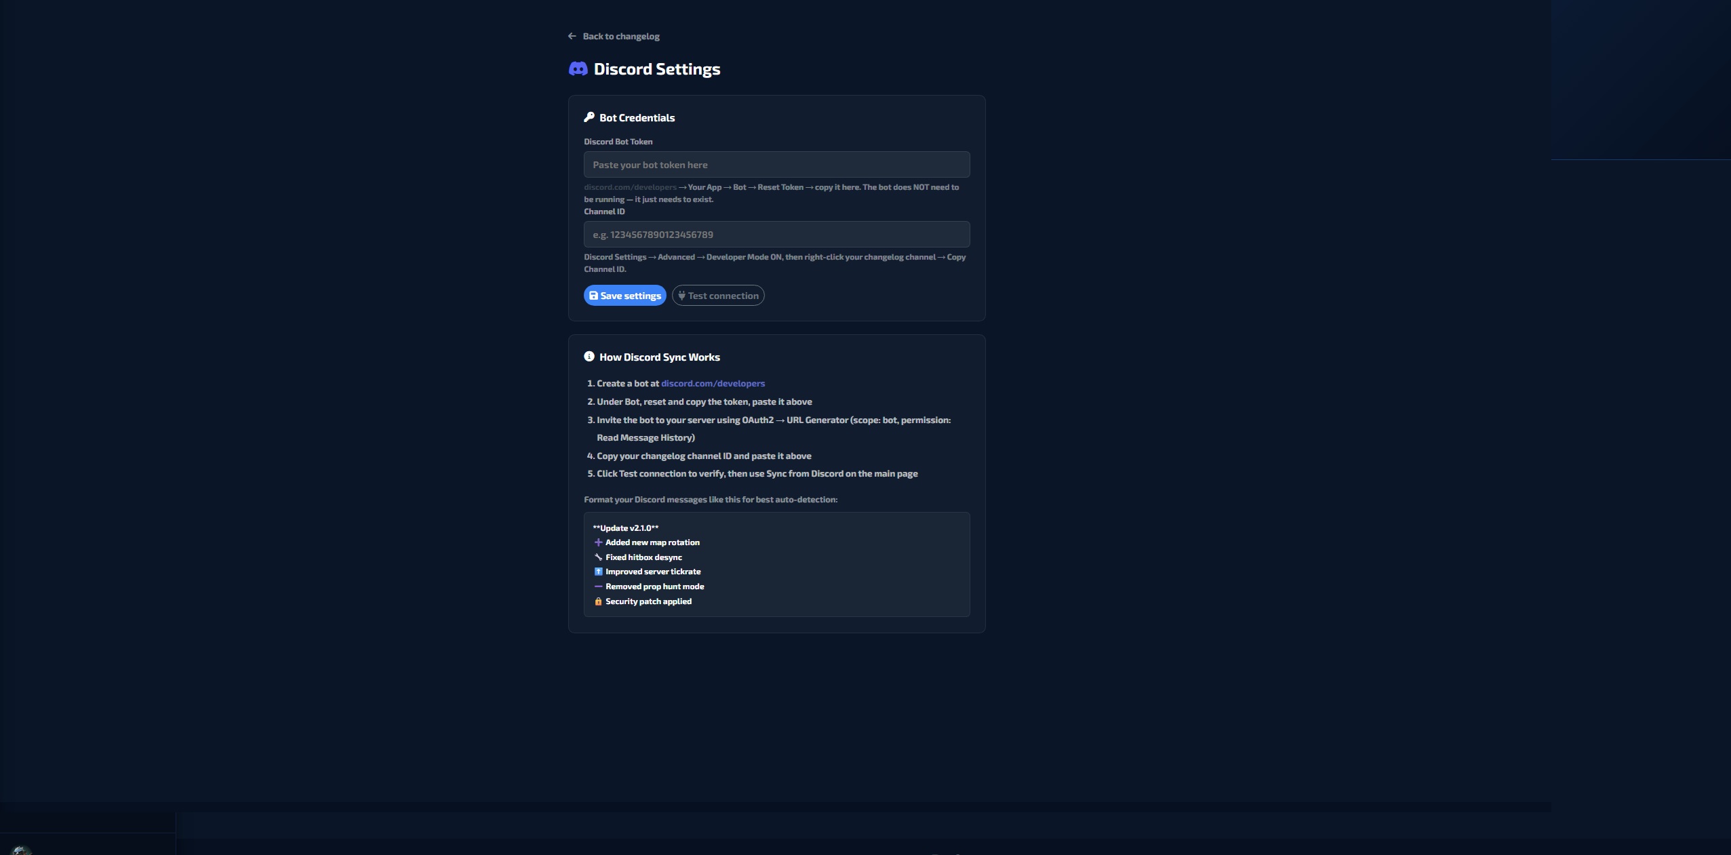
Task: Click the Discord logo beside the heading
Action: click(x=578, y=68)
